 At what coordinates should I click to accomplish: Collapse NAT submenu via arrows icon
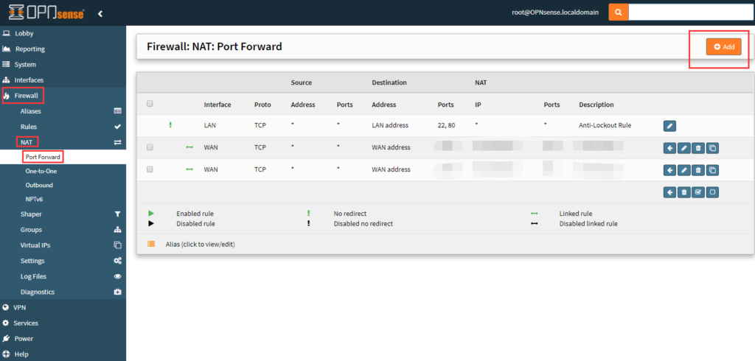coord(117,142)
